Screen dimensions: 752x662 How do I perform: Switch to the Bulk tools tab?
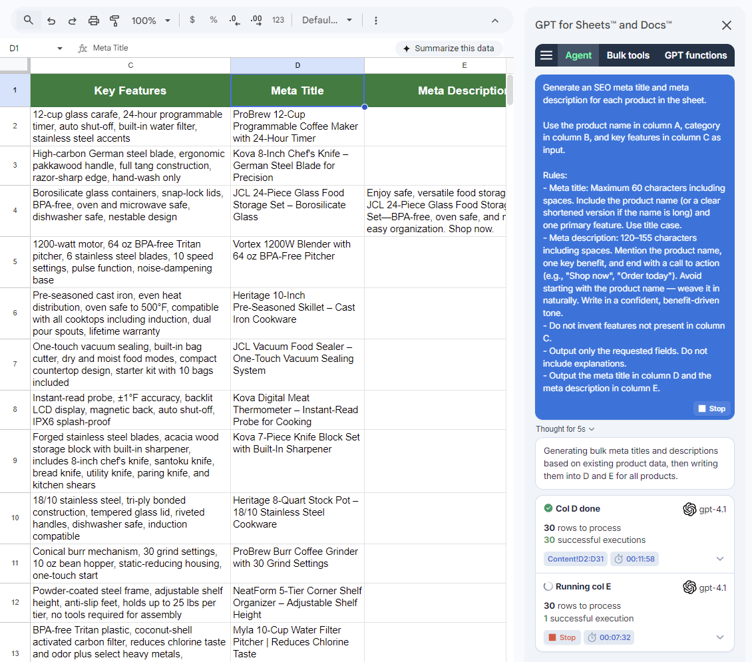pyautogui.click(x=628, y=55)
